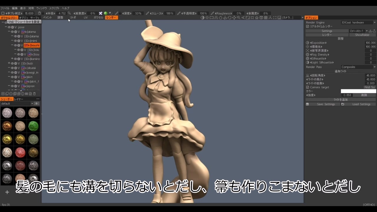Open the 編集 menu

tap(15, 8)
